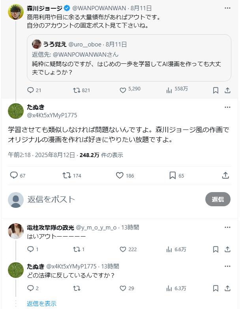The height and width of the screenshot is (309, 244).
Task: Like 電柱攻撃隊の政光's reply with 222 likes
Action: click(x=123, y=249)
